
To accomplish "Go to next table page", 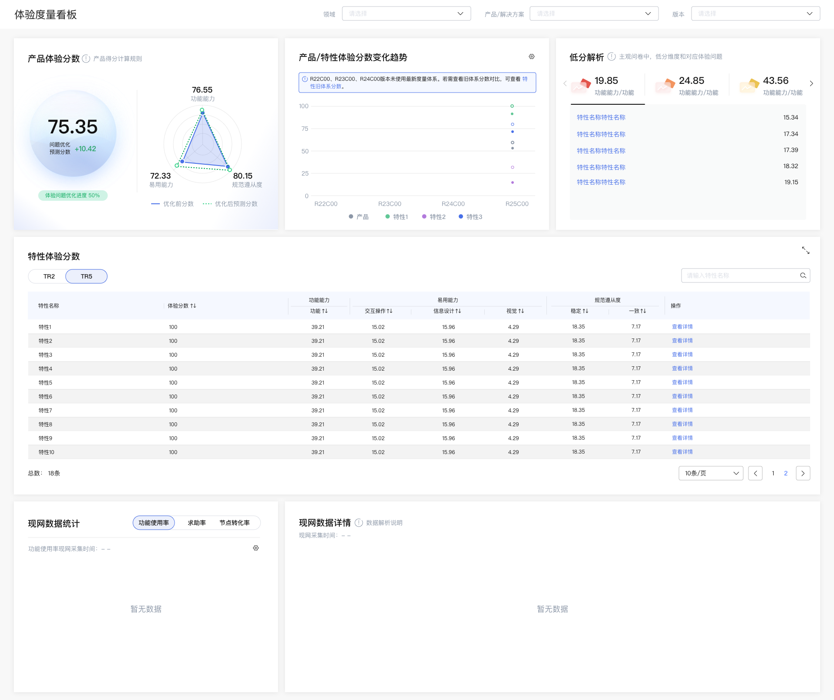I will coord(803,473).
